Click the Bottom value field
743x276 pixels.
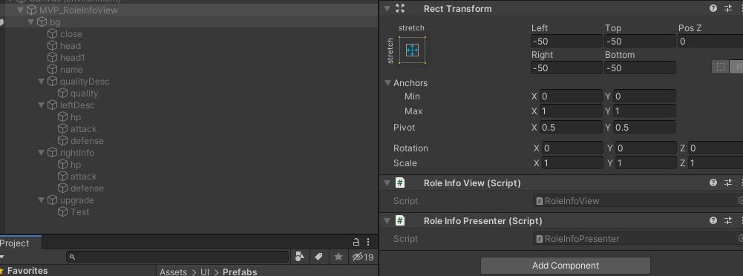coord(640,68)
